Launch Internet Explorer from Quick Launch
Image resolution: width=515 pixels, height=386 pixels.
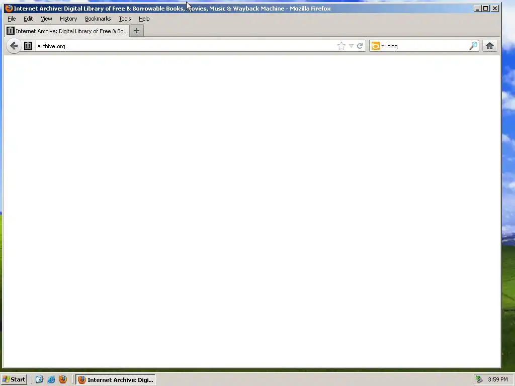click(51, 379)
